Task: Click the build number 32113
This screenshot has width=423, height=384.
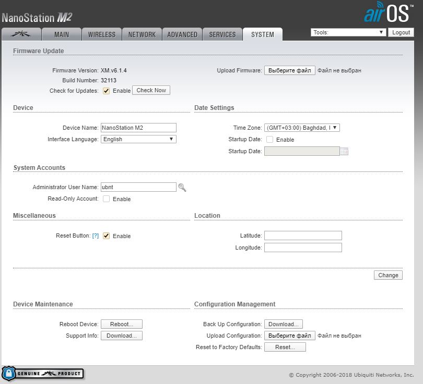Action: [x=109, y=80]
